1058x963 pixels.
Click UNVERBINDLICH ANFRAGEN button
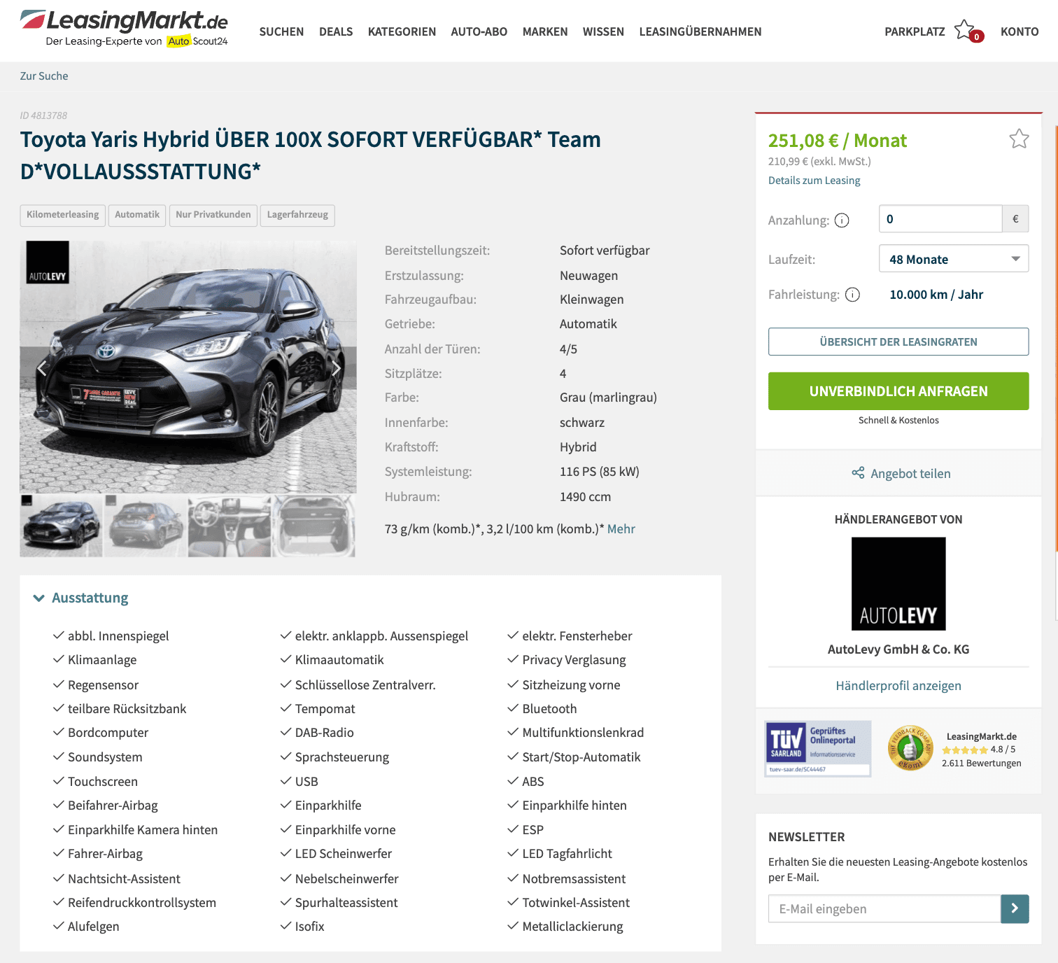pyautogui.click(x=898, y=391)
